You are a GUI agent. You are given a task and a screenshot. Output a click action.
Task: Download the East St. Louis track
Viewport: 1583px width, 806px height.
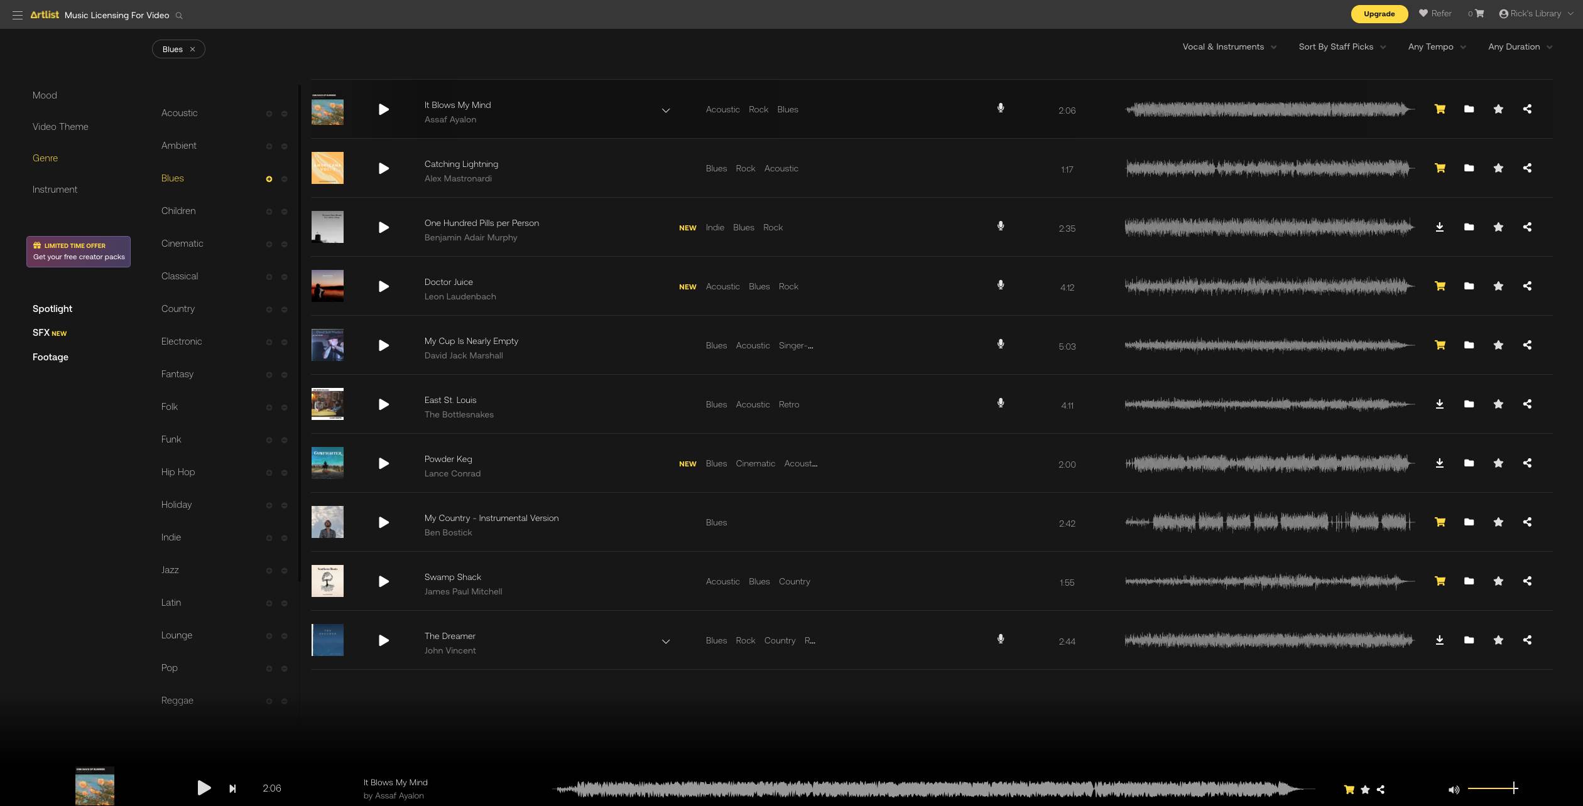pyautogui.click(x=1439, y=404)
